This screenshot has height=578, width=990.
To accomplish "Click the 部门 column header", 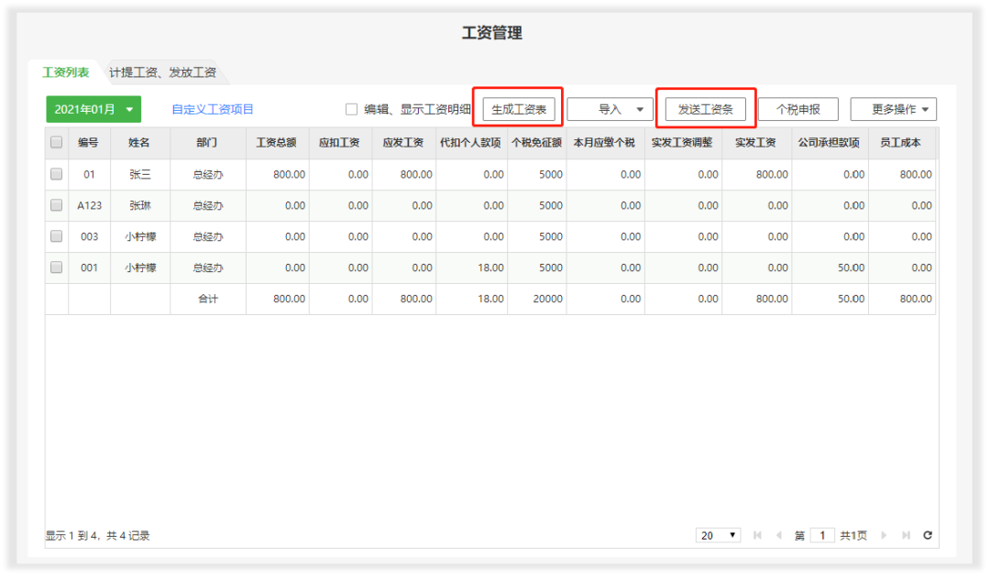I will click(x=208, y=143).
